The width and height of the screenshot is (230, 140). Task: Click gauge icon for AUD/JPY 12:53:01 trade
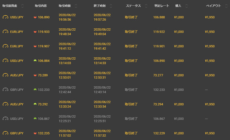click(5, 75)
